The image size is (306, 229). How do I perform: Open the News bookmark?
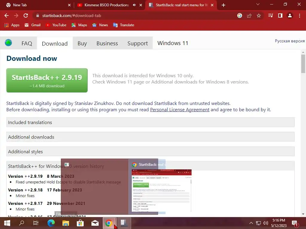pos(100,25)
